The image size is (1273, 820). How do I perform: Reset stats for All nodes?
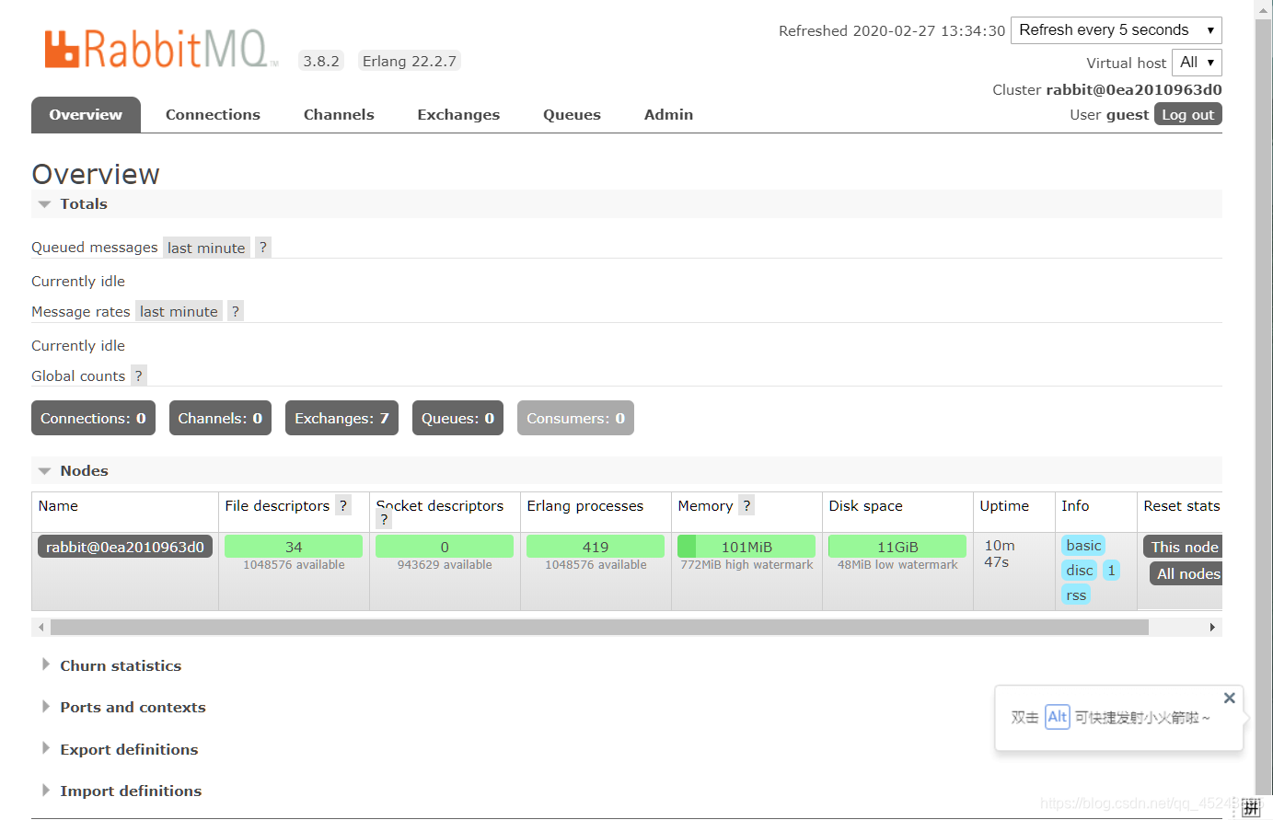[1187, 573]
